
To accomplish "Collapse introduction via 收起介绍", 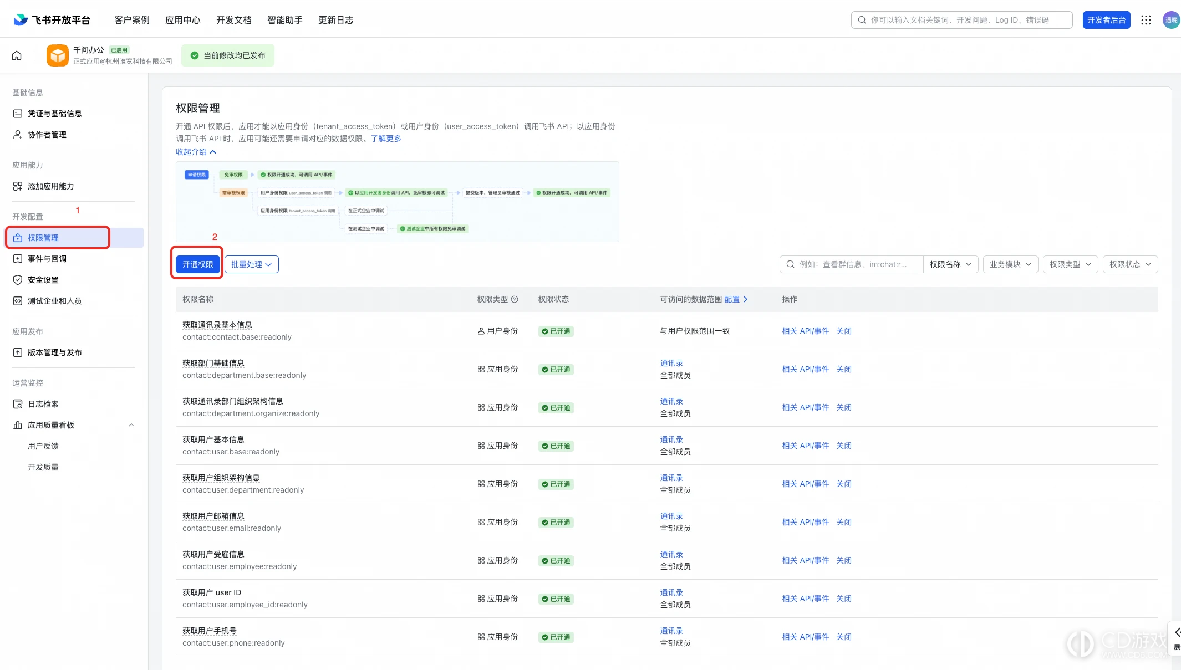I will 196,152.
